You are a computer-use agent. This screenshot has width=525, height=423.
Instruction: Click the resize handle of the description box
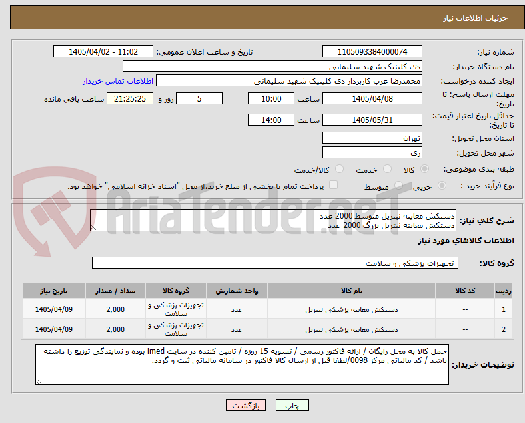(x=93, y=228)
